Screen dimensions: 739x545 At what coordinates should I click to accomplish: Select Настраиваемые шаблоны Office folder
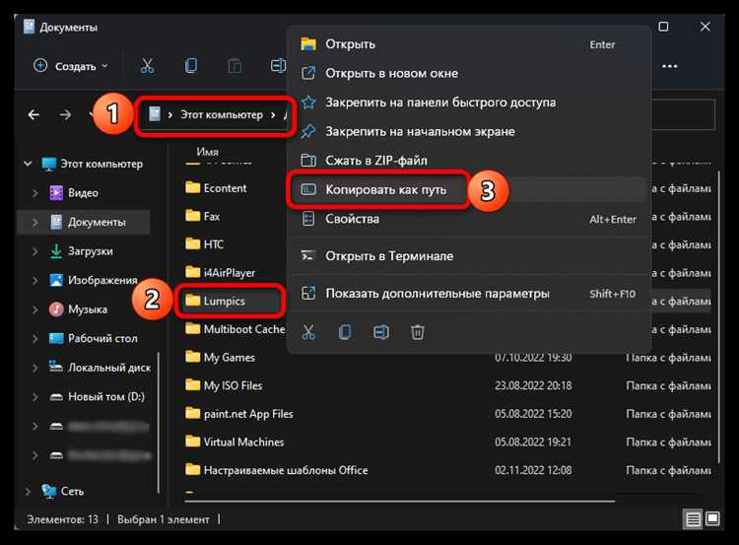[286, 470]
